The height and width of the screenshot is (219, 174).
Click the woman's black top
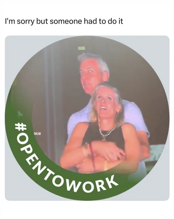point(104,136)
